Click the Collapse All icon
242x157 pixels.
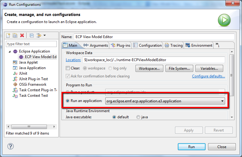pyautogui.click(x=31, y=36)
